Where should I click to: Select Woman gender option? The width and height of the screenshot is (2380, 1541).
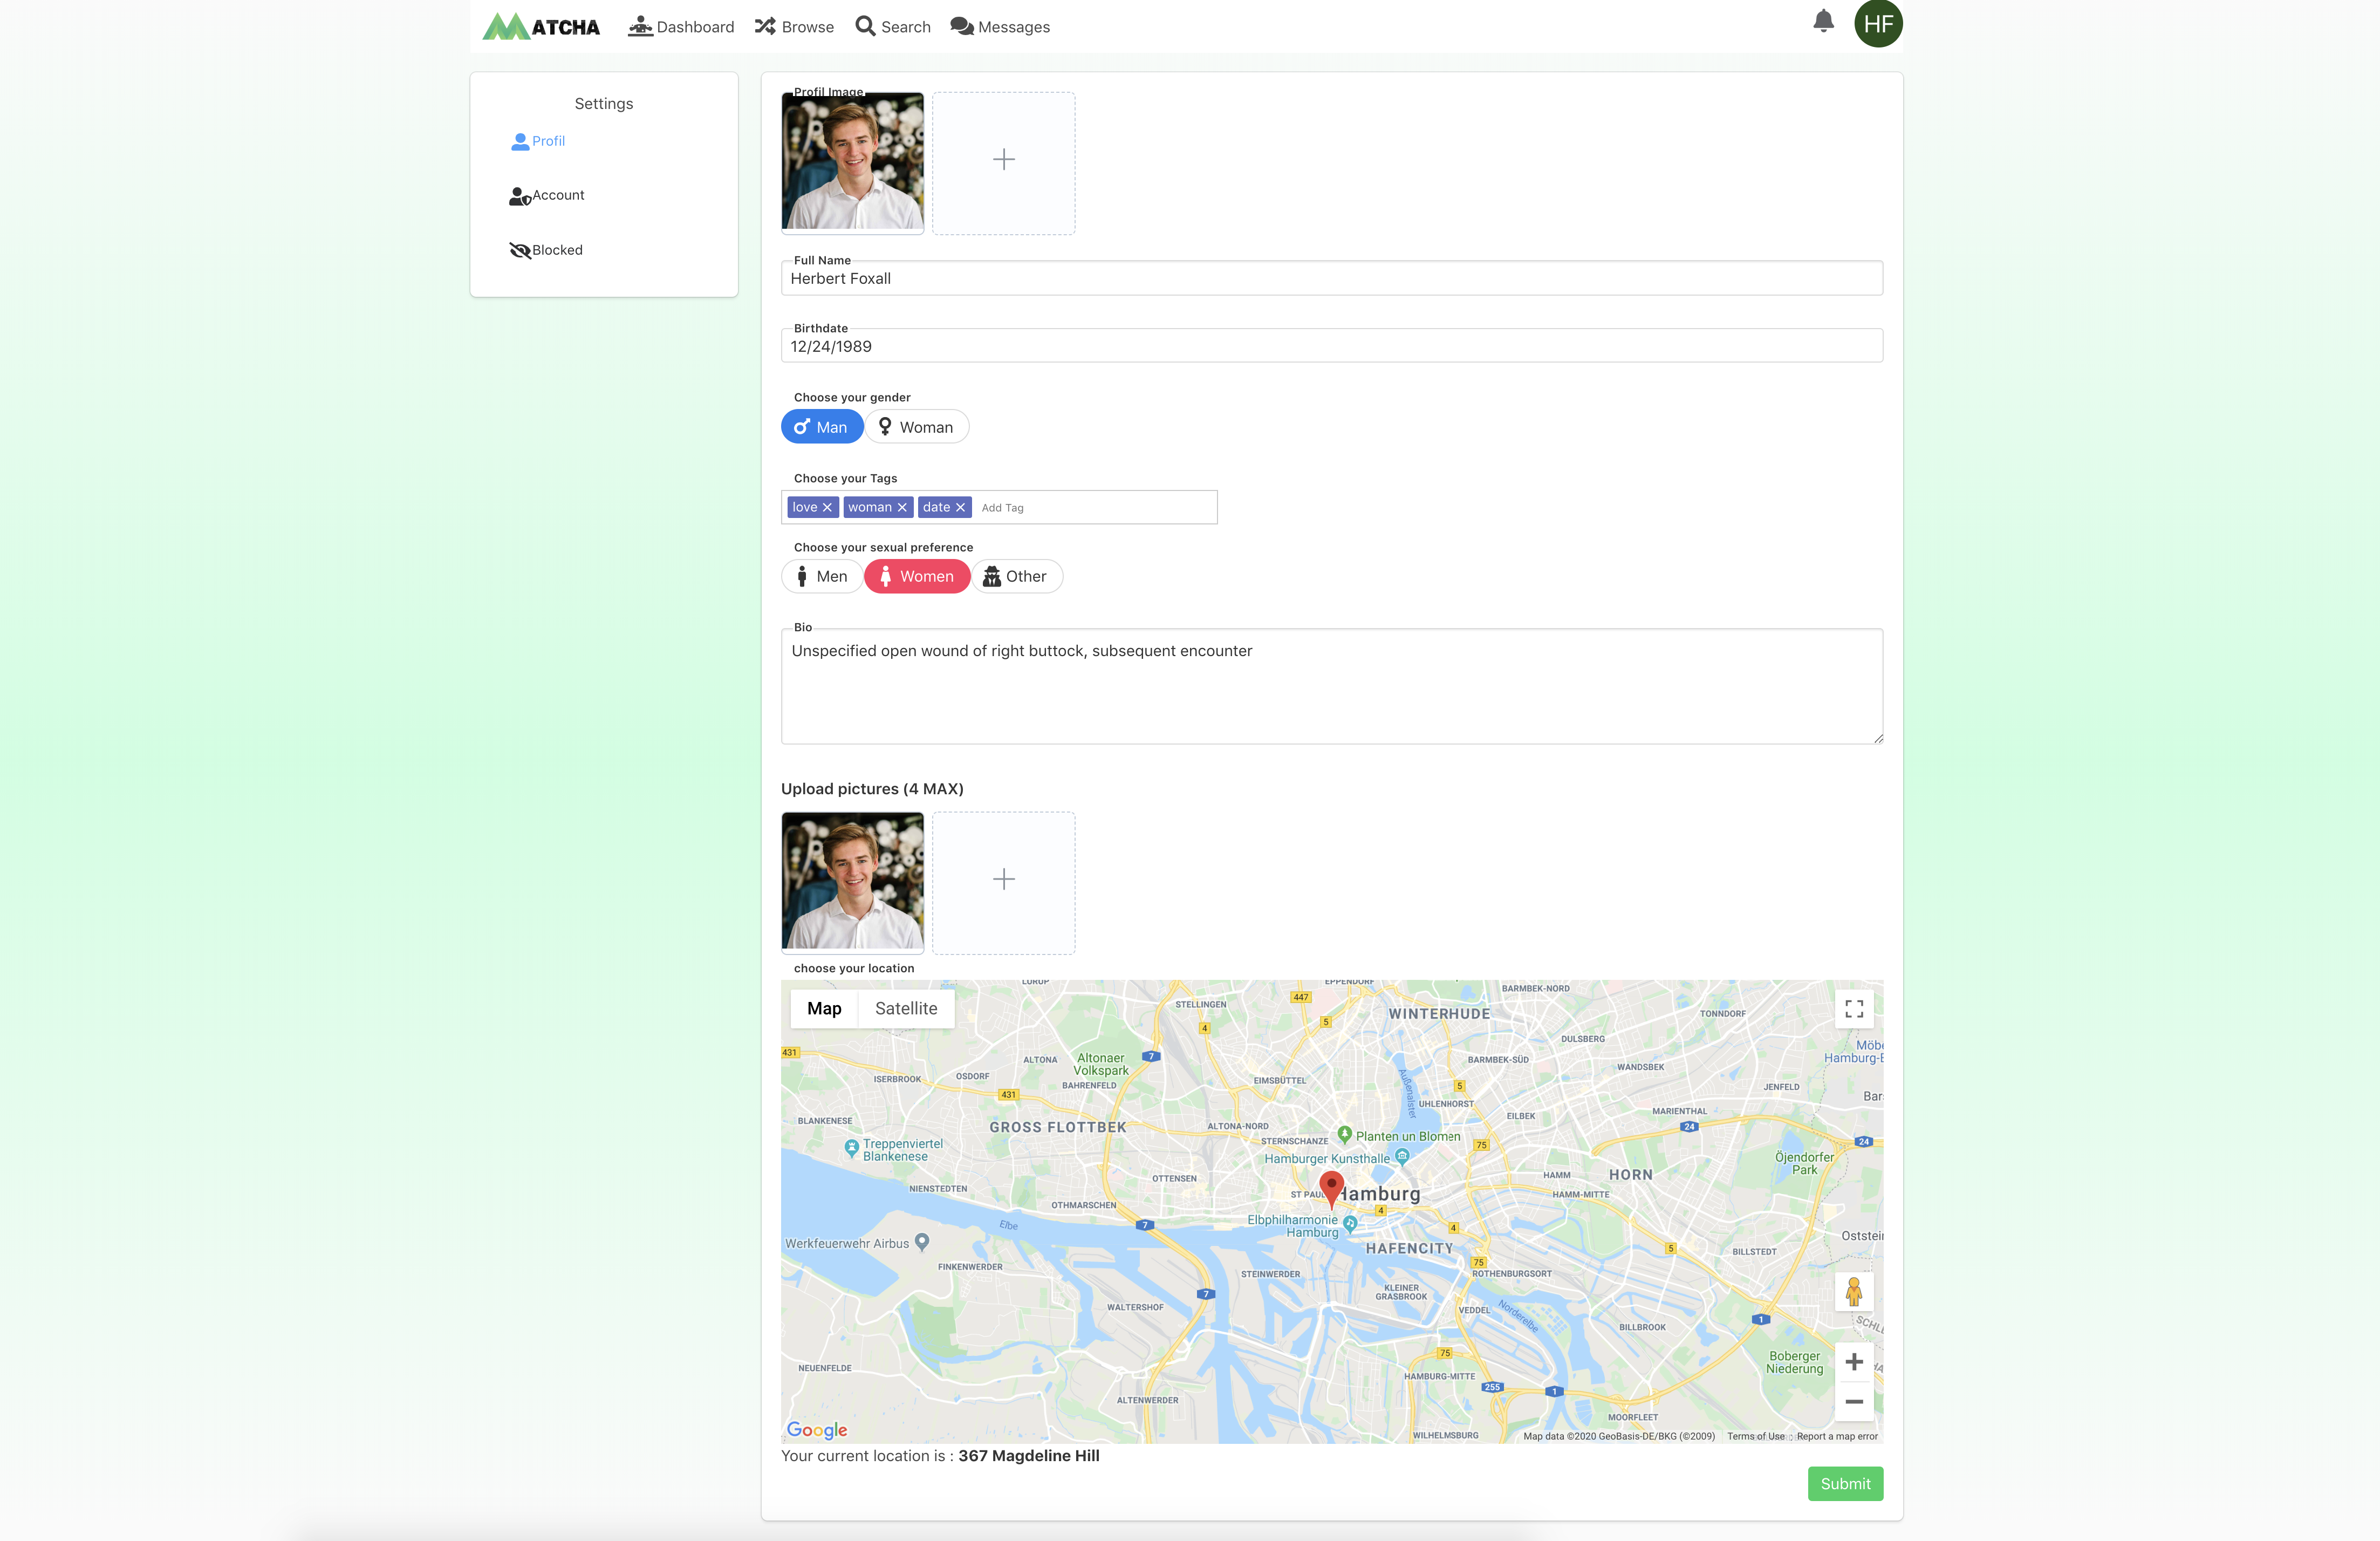(x=916, y=427)
